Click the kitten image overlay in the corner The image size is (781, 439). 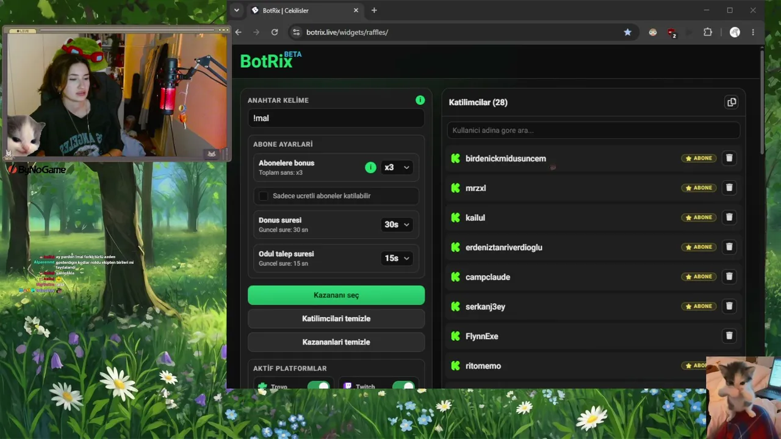click(743, 398)
